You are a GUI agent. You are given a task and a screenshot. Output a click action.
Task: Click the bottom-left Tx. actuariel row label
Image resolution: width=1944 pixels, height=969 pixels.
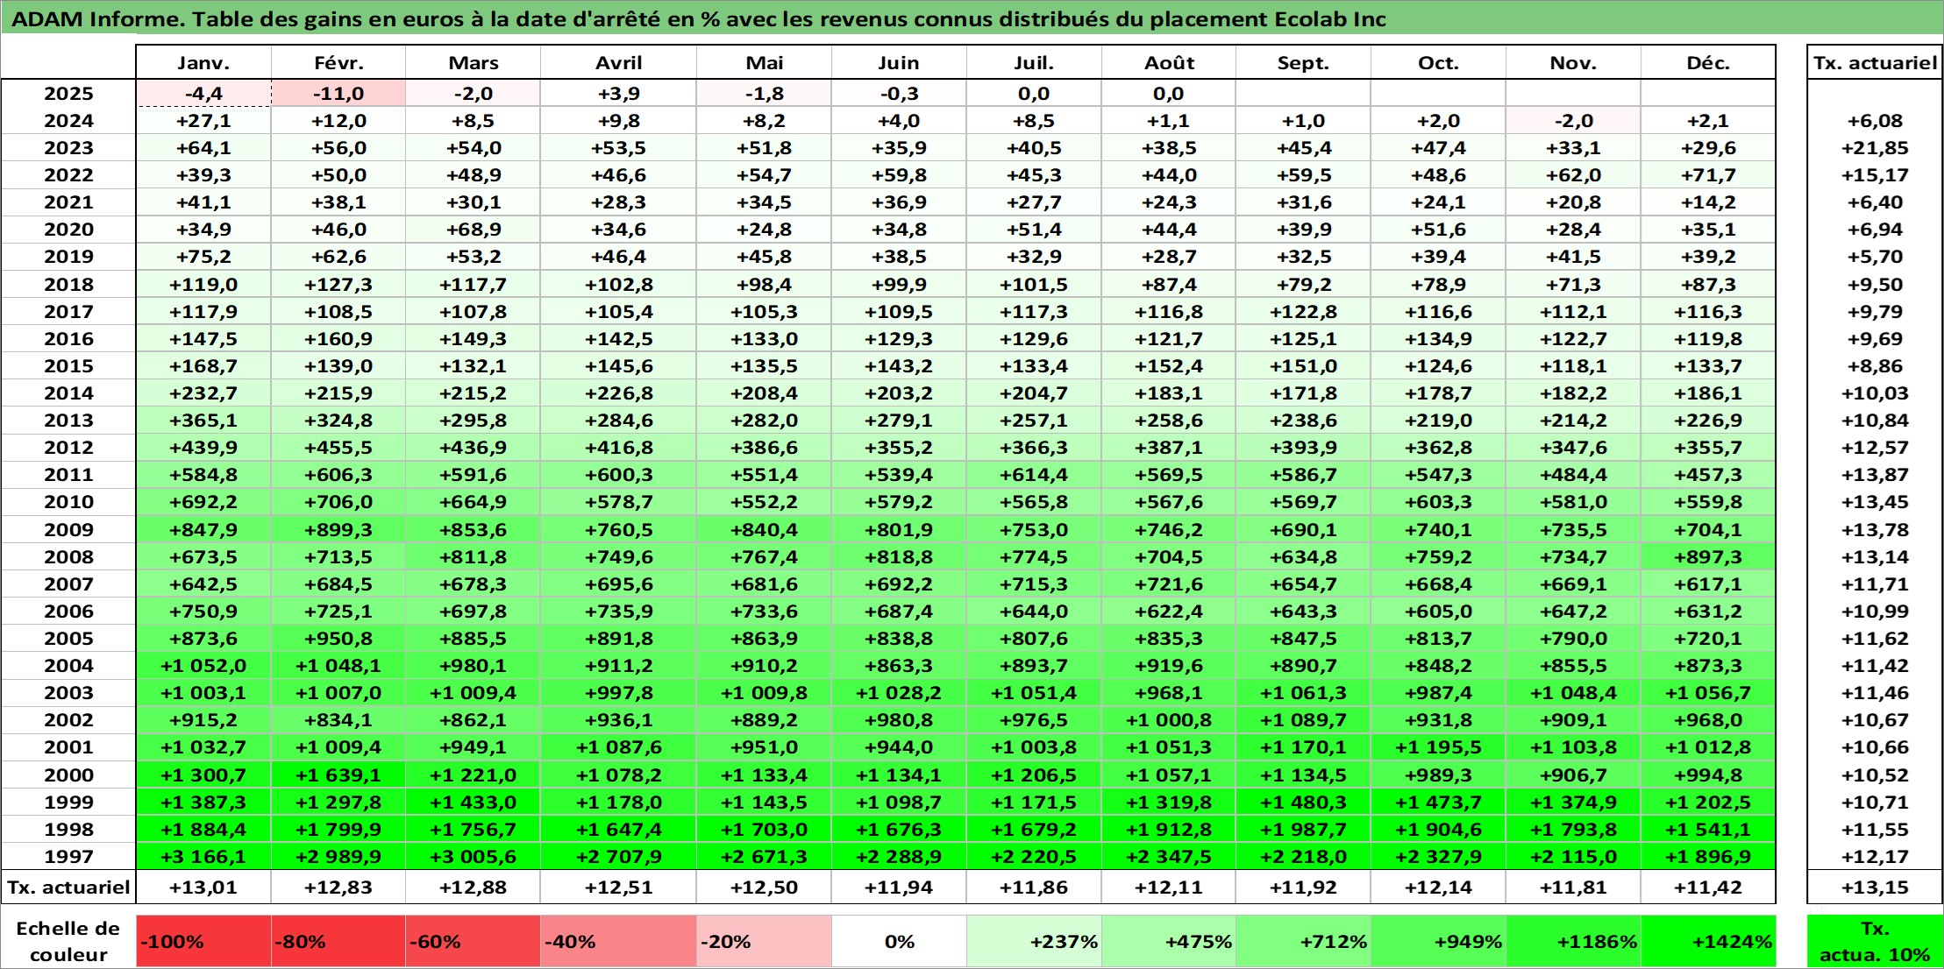point(68,887)
